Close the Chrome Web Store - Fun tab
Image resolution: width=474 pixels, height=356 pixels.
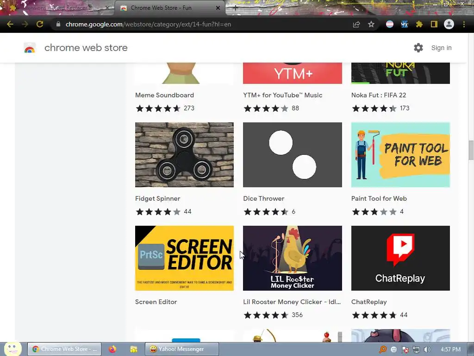tap(218, 8)
